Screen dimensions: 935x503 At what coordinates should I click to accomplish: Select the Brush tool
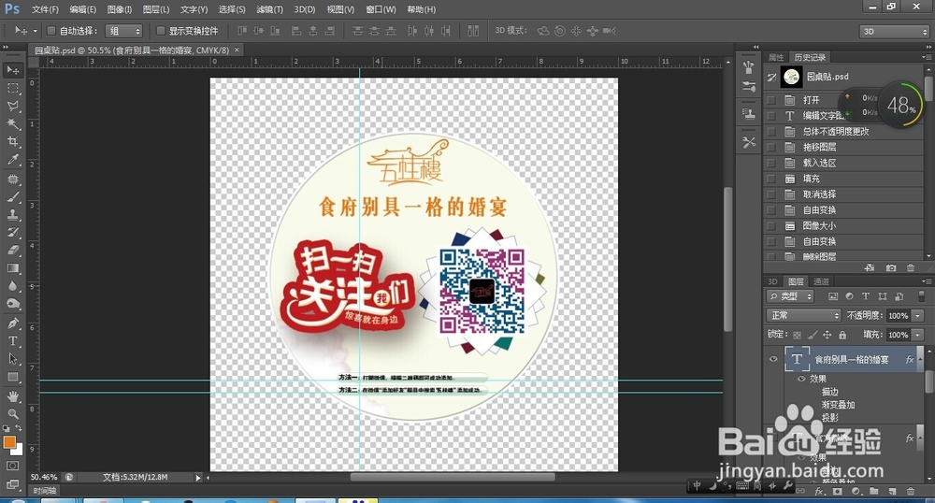pyautogui.click(x=12, y=196)
